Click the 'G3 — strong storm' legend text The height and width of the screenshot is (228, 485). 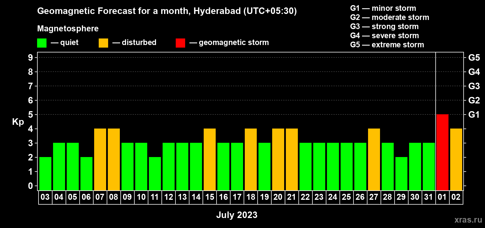point(384,27)
